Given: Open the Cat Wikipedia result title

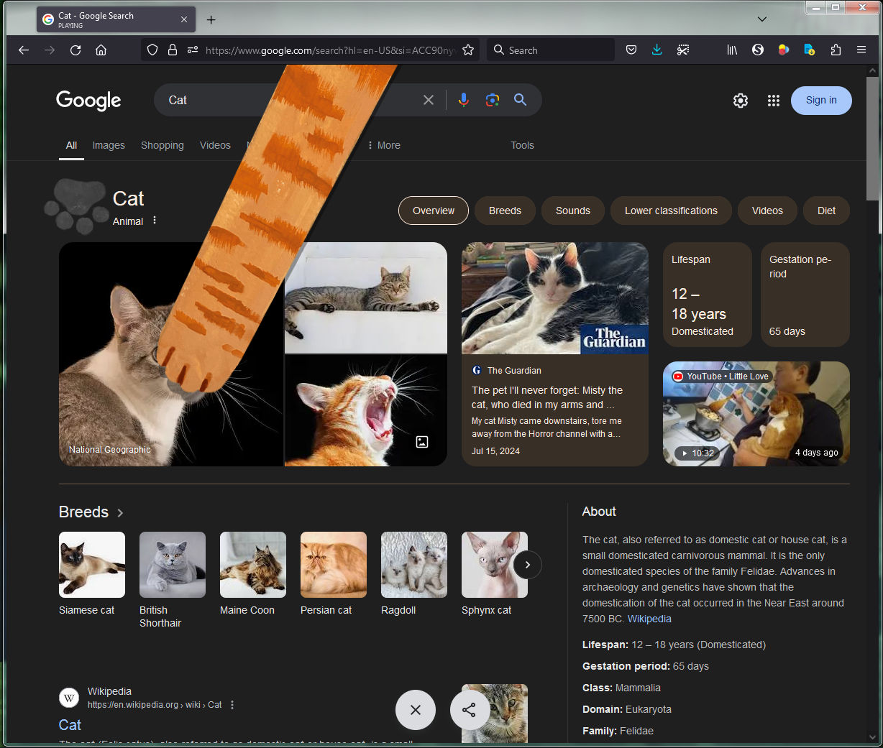Looking at the screenshot, I should click(70, 725).
